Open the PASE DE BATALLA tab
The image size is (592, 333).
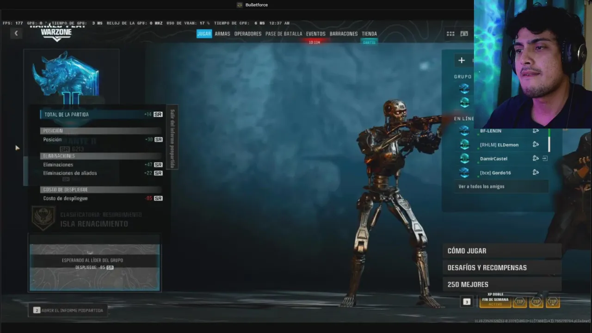tap(284, 34)
